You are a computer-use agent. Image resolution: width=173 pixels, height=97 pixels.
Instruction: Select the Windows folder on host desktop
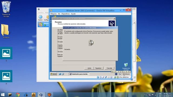6,31
